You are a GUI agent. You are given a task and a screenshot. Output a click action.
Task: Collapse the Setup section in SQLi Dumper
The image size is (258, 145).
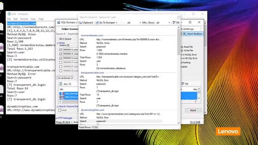58,43
